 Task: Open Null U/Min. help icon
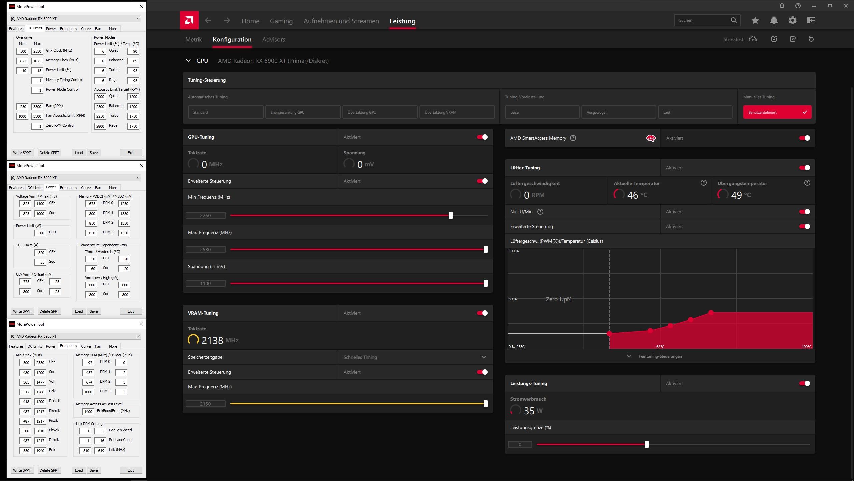[x=541, y=212]
